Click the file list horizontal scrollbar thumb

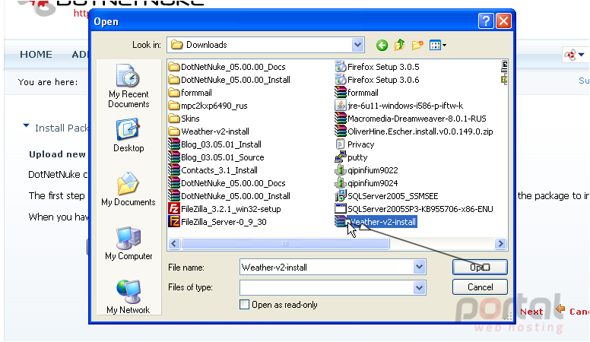[285, 244]
